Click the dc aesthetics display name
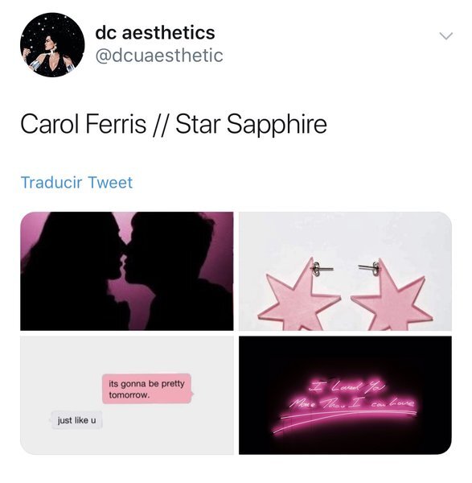This screenshot has height=483, width=472. tap(154, 33)
